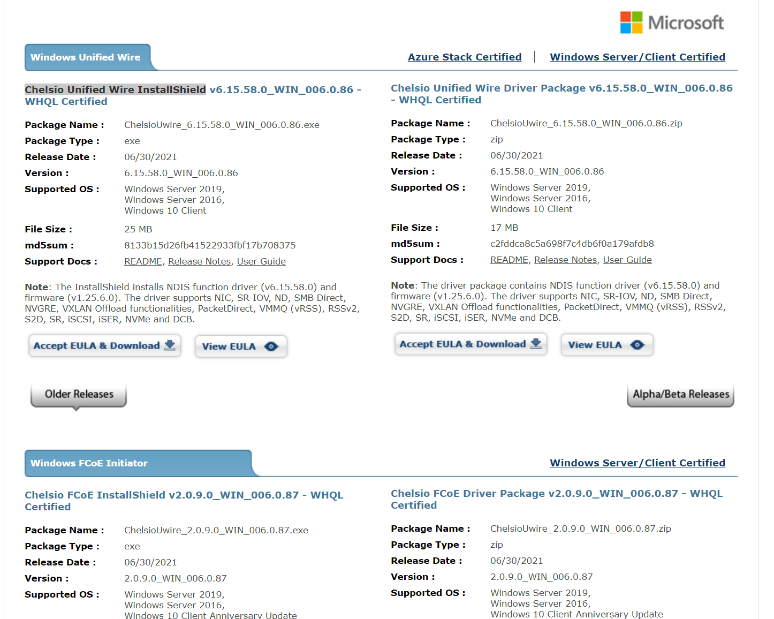The width and height of the screenshot is (774, 619).
Task: Click the 17 MB file size value
Action: pyautogui.click(x=504, y=228)
